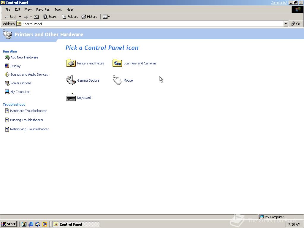Click the Forward arrow toolbar button
The width and height of the screenshot is (304, 228).
coord(26,17)
